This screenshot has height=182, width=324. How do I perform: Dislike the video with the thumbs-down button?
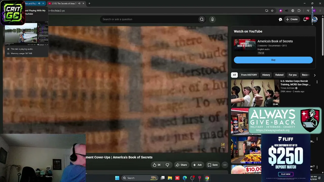click(167, 165)
